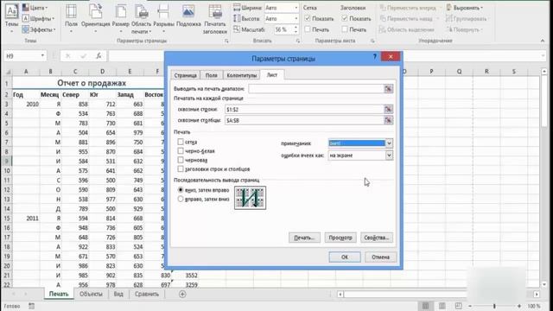Switch to the Страница dialog tab
Screen dimensions: 553x311
click(186, 75)
